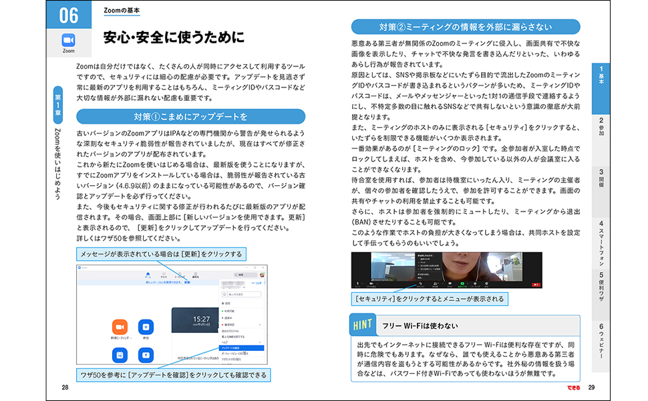648x401 pixels.
Task: Open the caret beside green Share Screen icon
Action: (468, 283)
